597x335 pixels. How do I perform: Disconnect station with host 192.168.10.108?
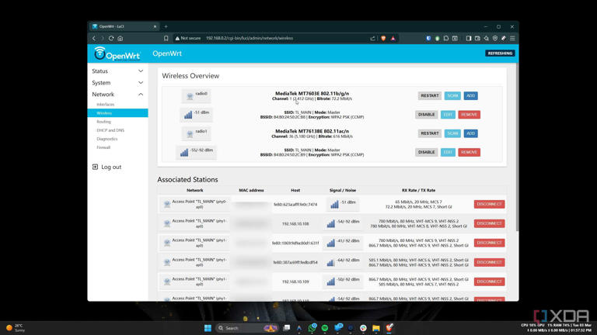[489, 223]
